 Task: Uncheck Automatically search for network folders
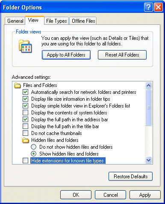pos(26,92)
